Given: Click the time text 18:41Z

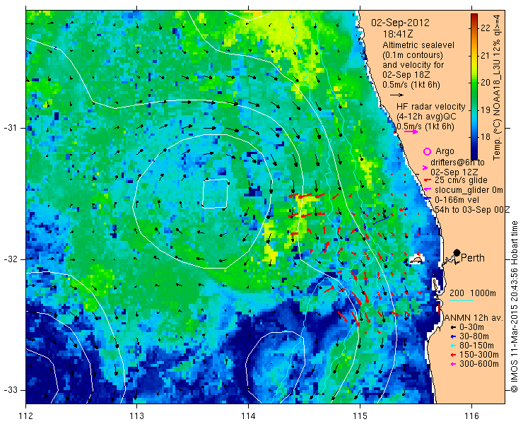Looking at the screenshot, I should click(398, 34).
